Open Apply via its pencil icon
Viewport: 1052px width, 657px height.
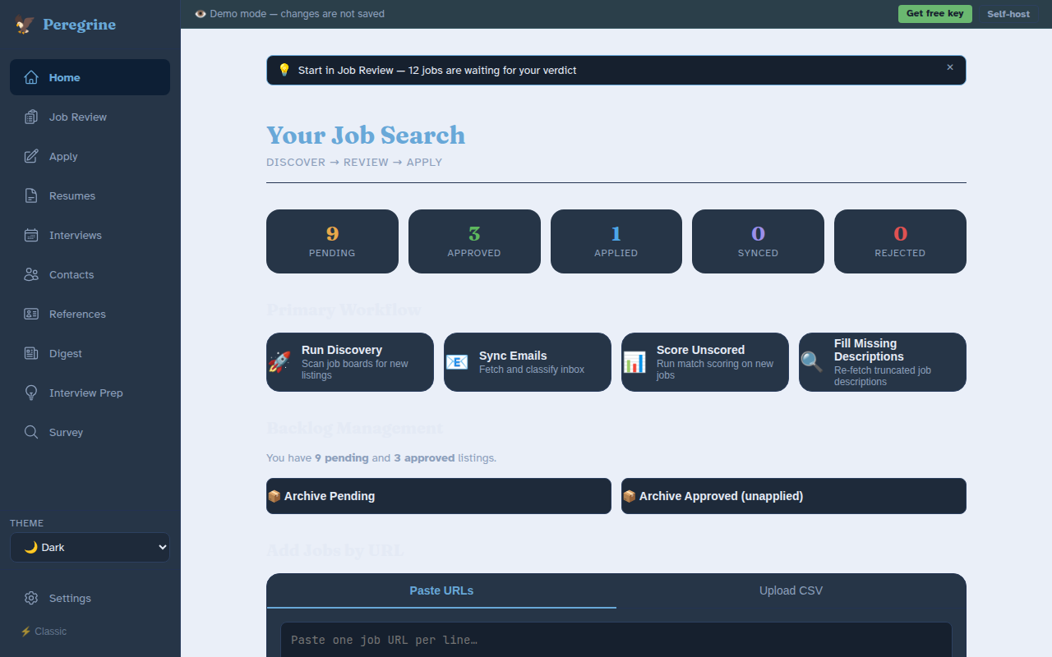point(30,156)
